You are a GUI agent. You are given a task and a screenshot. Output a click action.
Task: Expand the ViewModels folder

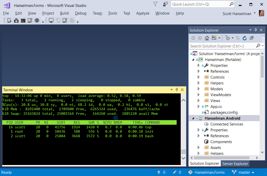[x=199, y=95]
